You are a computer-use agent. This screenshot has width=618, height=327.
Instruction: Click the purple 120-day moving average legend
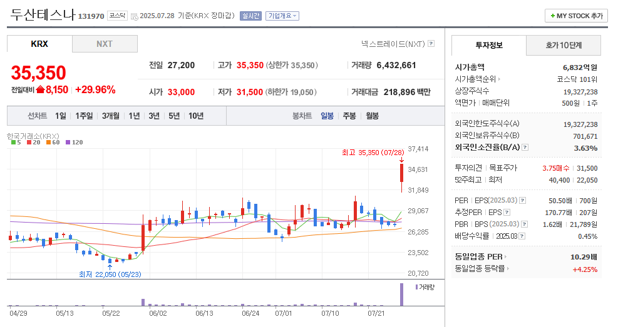pyautogui.click(x=74, y=143)
